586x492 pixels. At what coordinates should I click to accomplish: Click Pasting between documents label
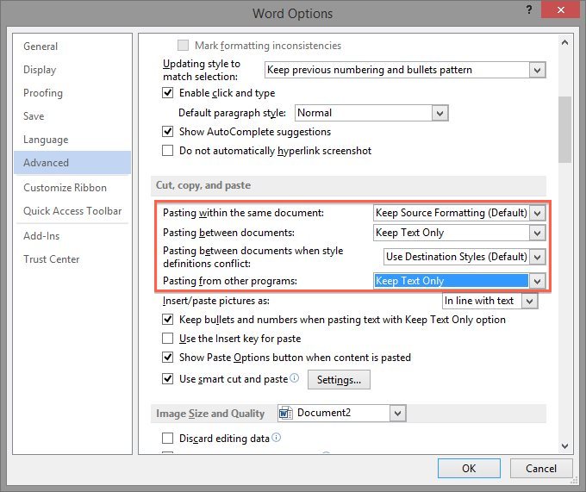(x=228, y=233)
